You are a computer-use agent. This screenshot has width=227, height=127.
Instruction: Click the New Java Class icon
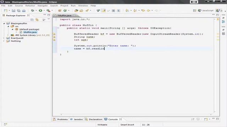[x=65, y=11]
